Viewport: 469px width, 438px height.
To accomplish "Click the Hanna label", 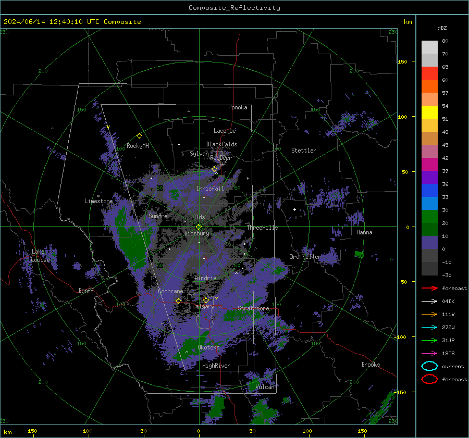I will tap(364, 232).
